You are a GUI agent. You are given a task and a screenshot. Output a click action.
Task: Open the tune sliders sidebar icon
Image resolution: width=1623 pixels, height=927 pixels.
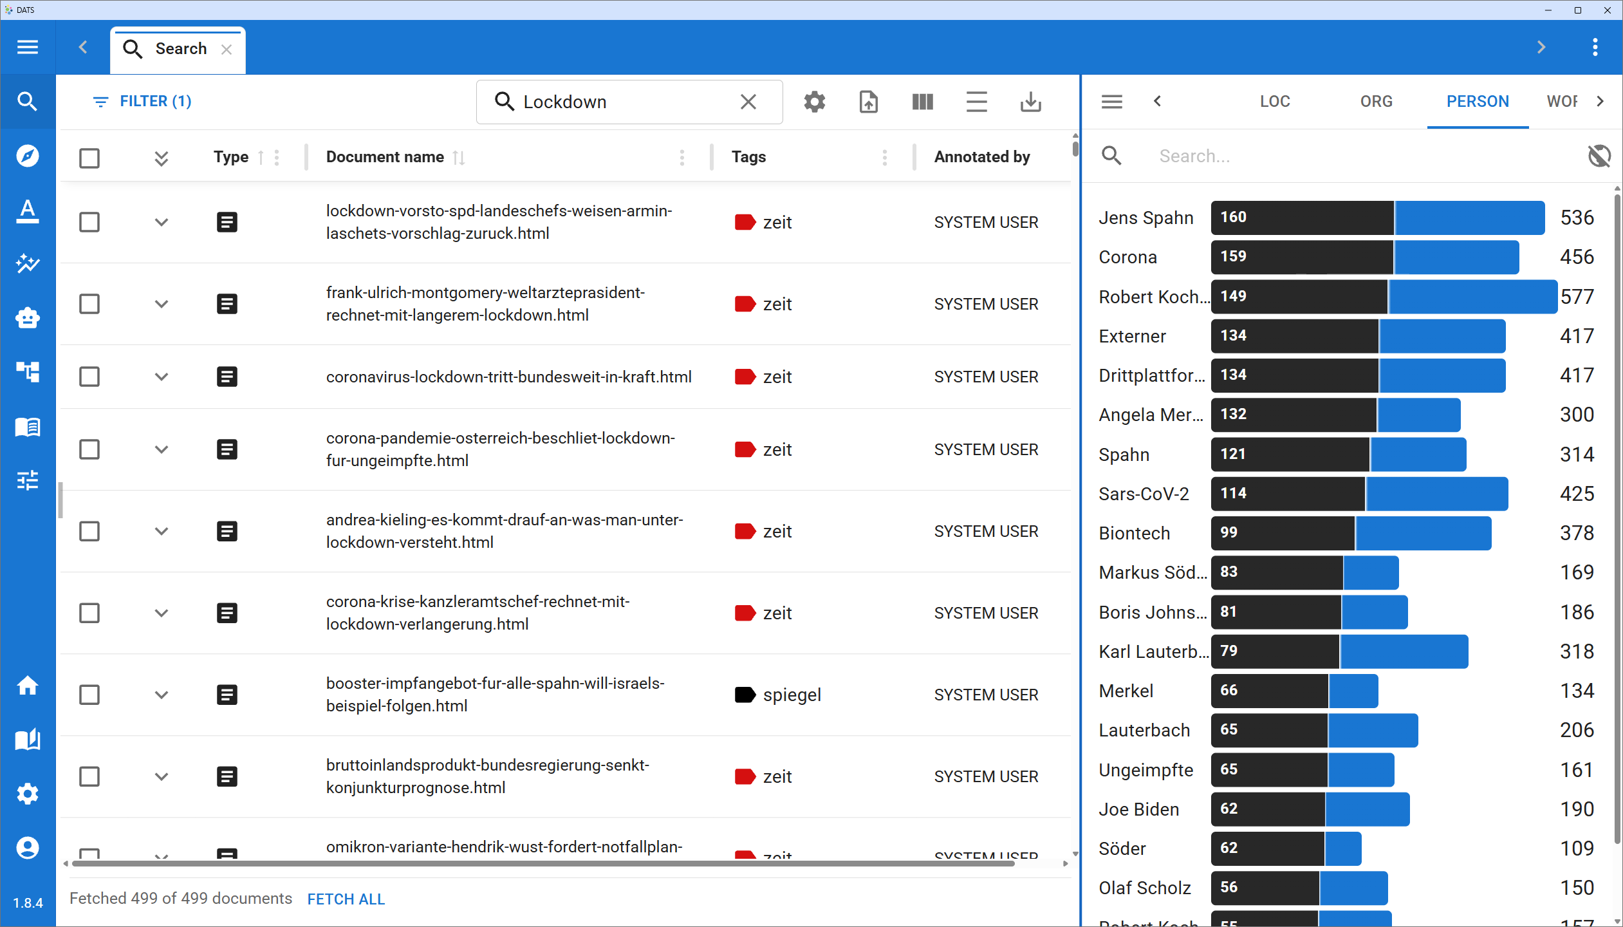point(28,480)
